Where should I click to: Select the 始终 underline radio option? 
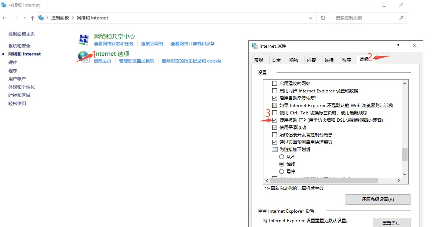pos(282,164)
